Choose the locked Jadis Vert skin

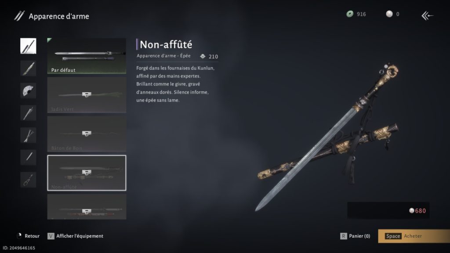(x=87, y=95)
